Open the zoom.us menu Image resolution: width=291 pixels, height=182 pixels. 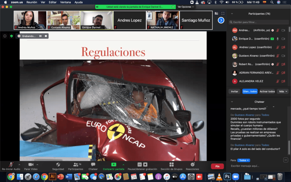pyautogui.click(x=17, y=2)
